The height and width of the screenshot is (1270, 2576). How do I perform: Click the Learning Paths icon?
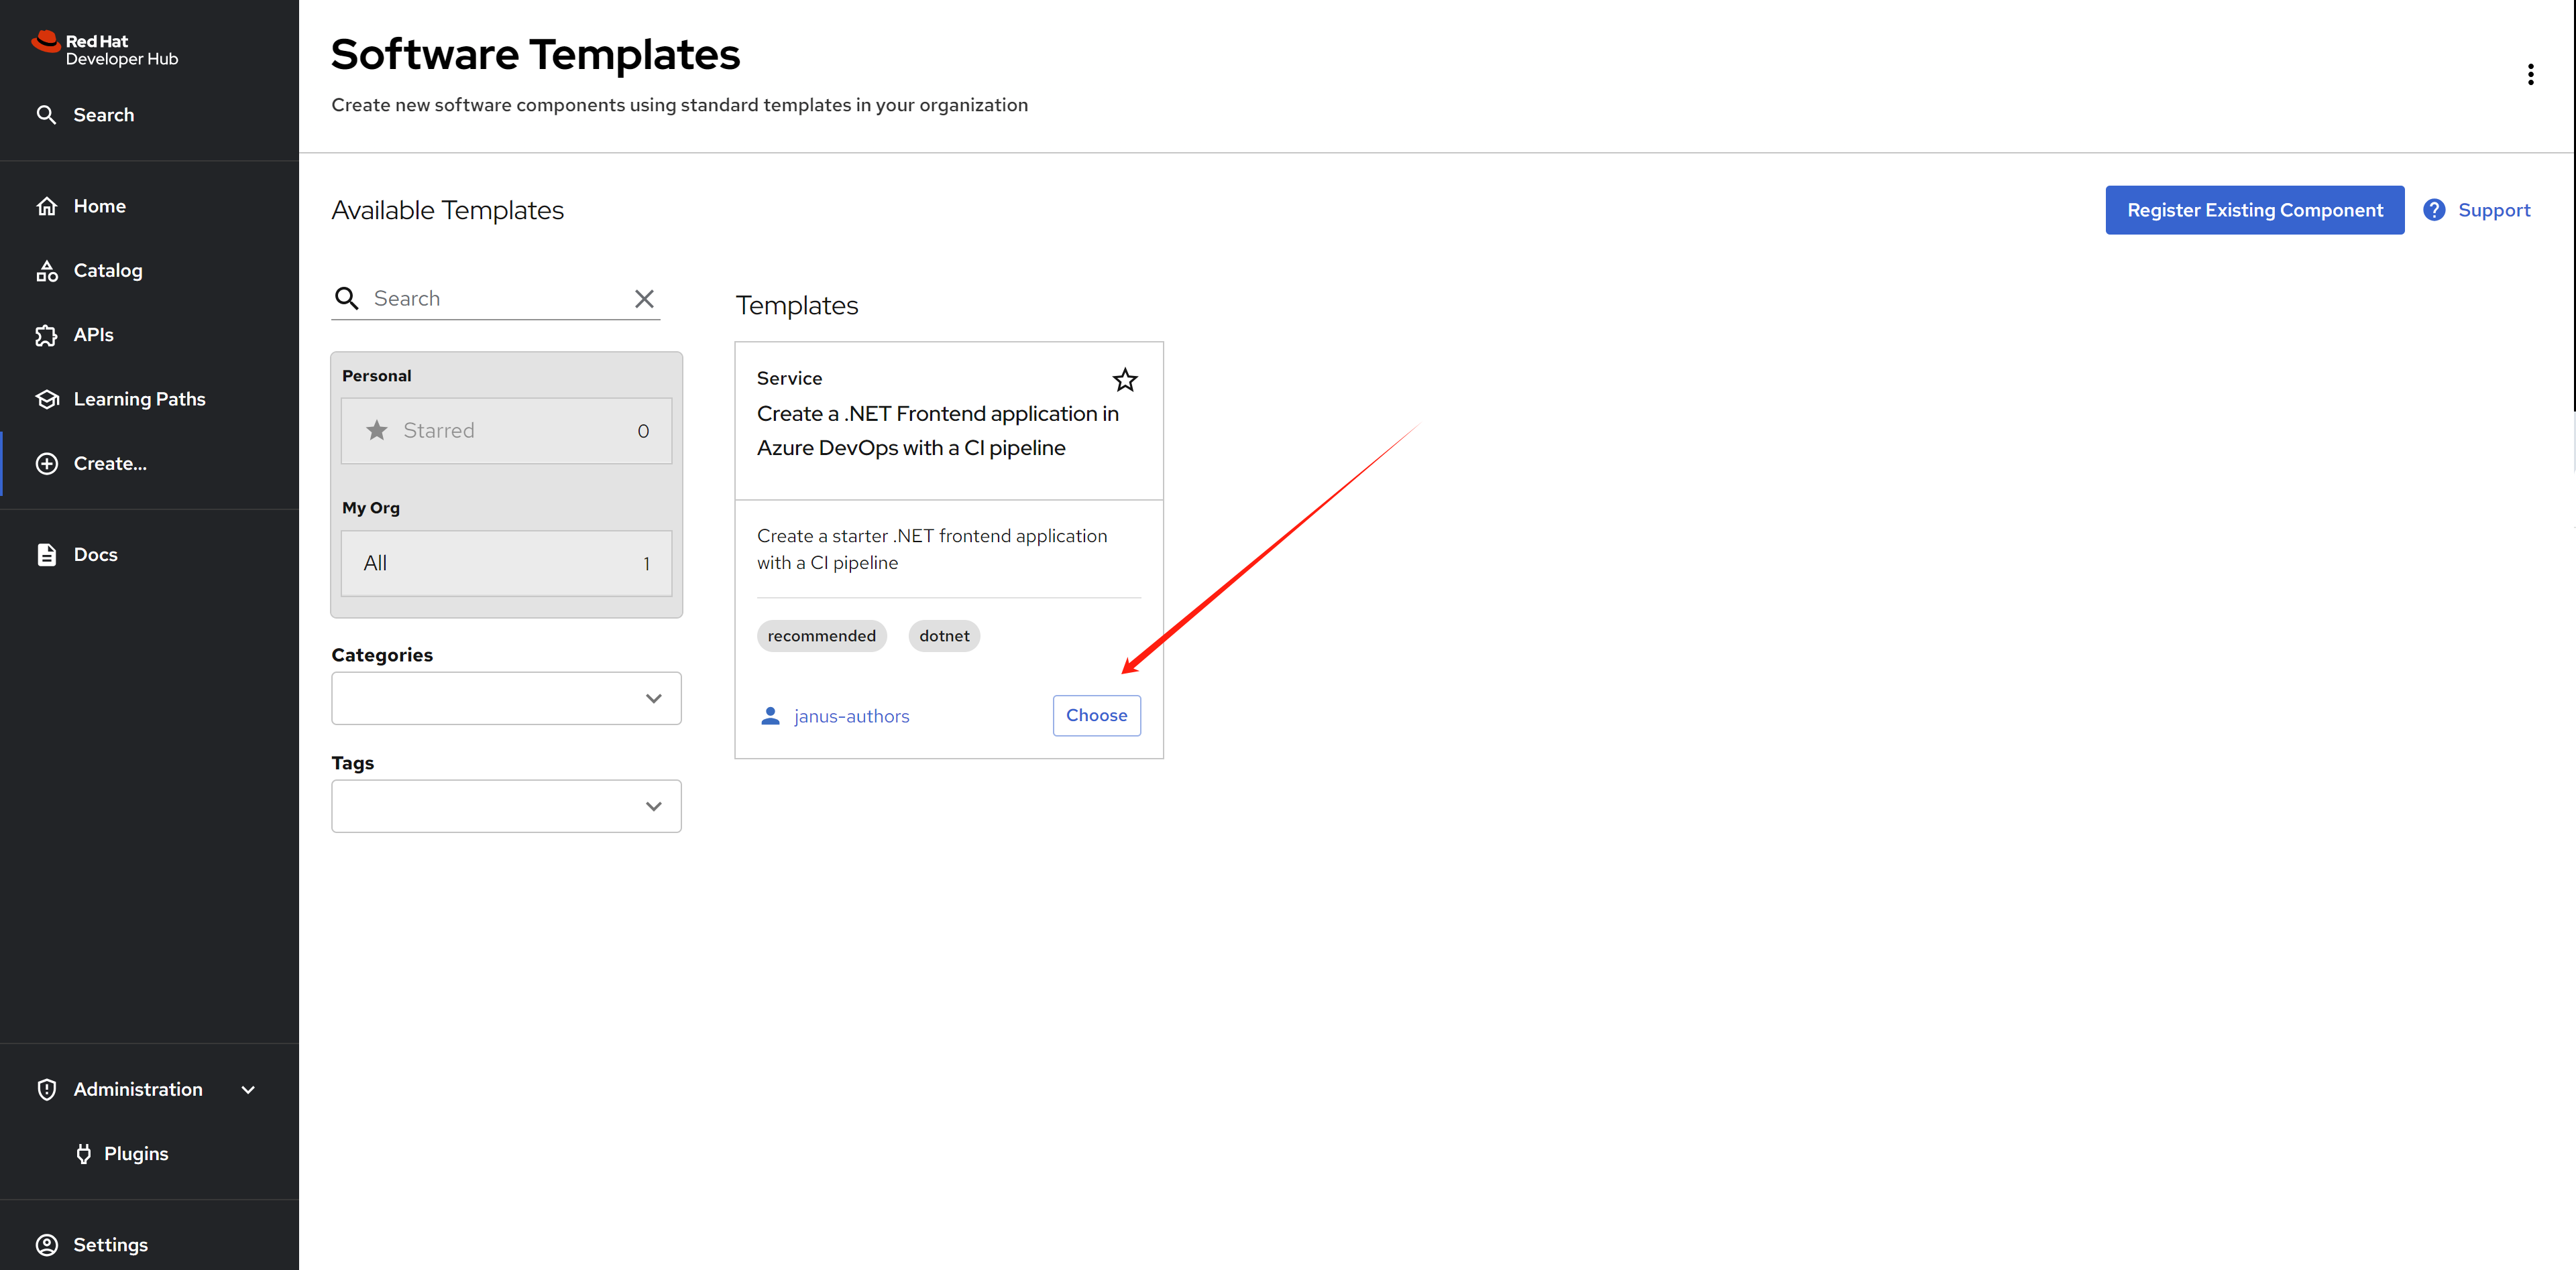pos(47,399)
